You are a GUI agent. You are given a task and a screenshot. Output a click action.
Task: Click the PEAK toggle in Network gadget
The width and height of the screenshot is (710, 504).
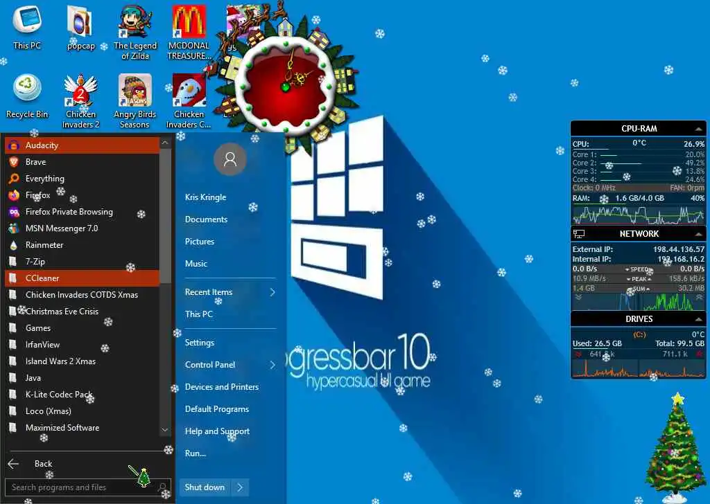(639, 279)
